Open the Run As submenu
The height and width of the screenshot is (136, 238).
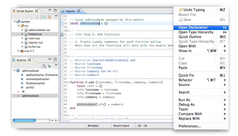(201, 100)
